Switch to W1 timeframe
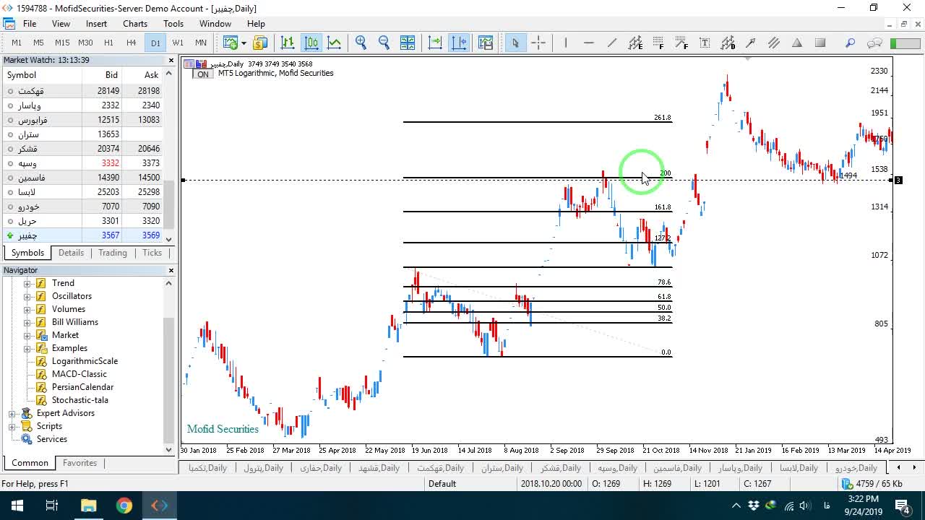Image resolution: width=925 pixels, height=520 pixels. (x=178, y=43)
